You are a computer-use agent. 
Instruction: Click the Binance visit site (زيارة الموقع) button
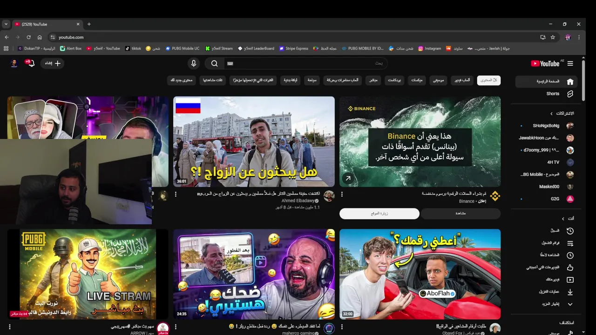(379, 214)
